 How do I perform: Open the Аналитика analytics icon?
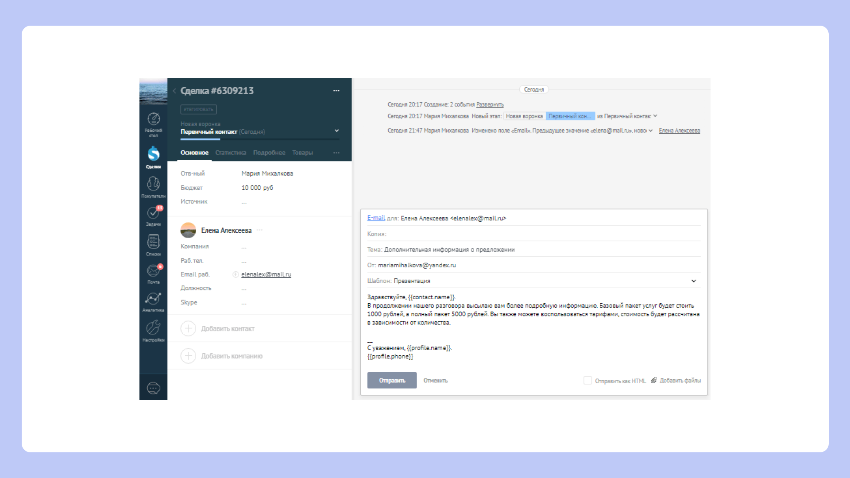point(153,299)
